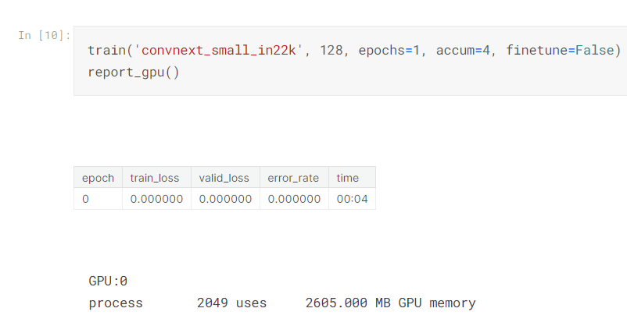Click the In [10] cell prompt
The height and width of the screenshot is (333, 627).
[44, 35]
